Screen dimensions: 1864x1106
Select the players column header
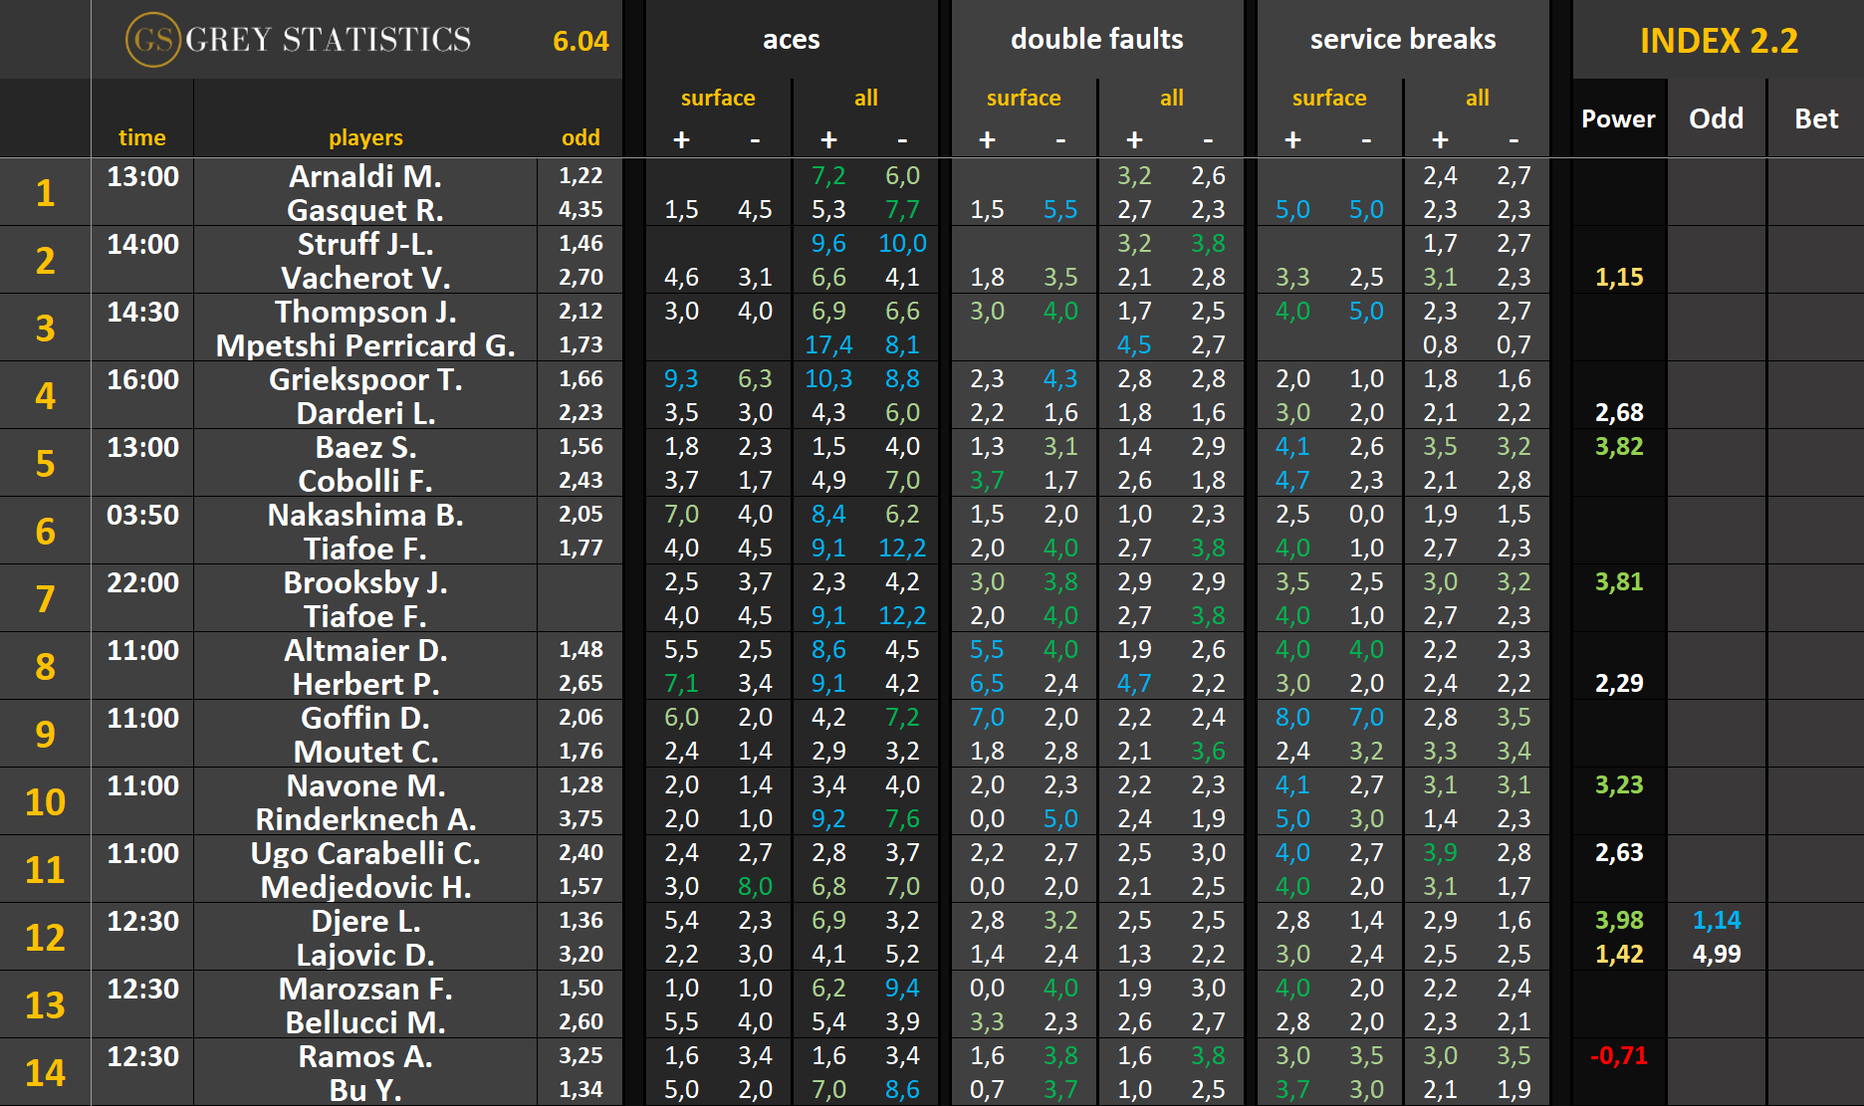click(365, 137)
